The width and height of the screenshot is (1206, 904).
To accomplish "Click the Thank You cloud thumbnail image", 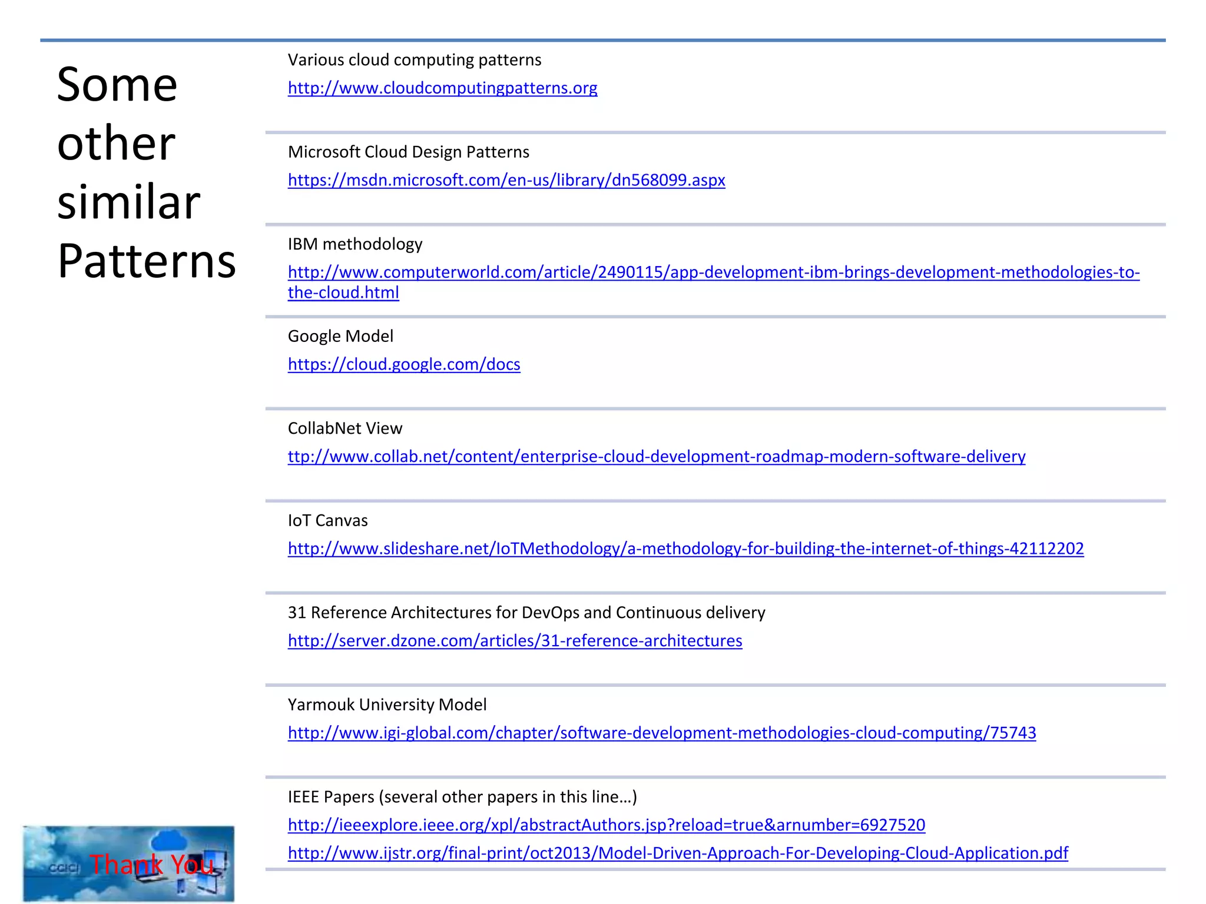I will (128, 863).
